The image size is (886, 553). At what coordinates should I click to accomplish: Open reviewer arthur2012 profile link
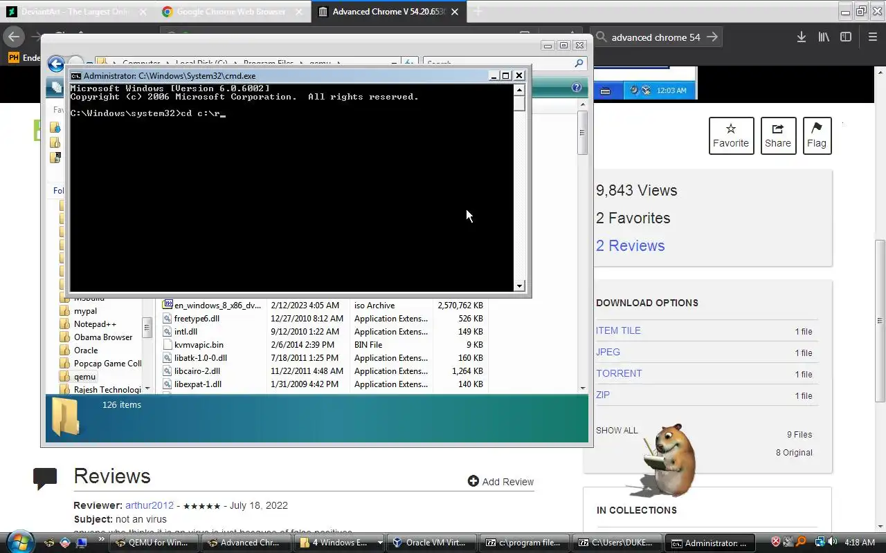pos(150,505)
